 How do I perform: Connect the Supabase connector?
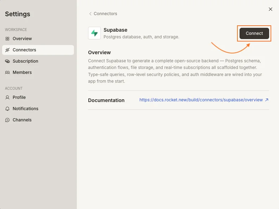(x=254, y=33)
